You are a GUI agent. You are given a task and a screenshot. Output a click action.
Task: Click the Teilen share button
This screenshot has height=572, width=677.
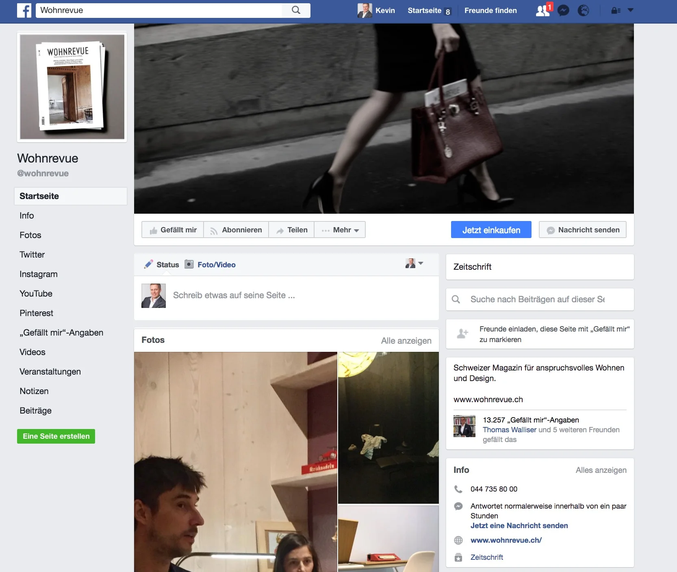pos(292,230)
